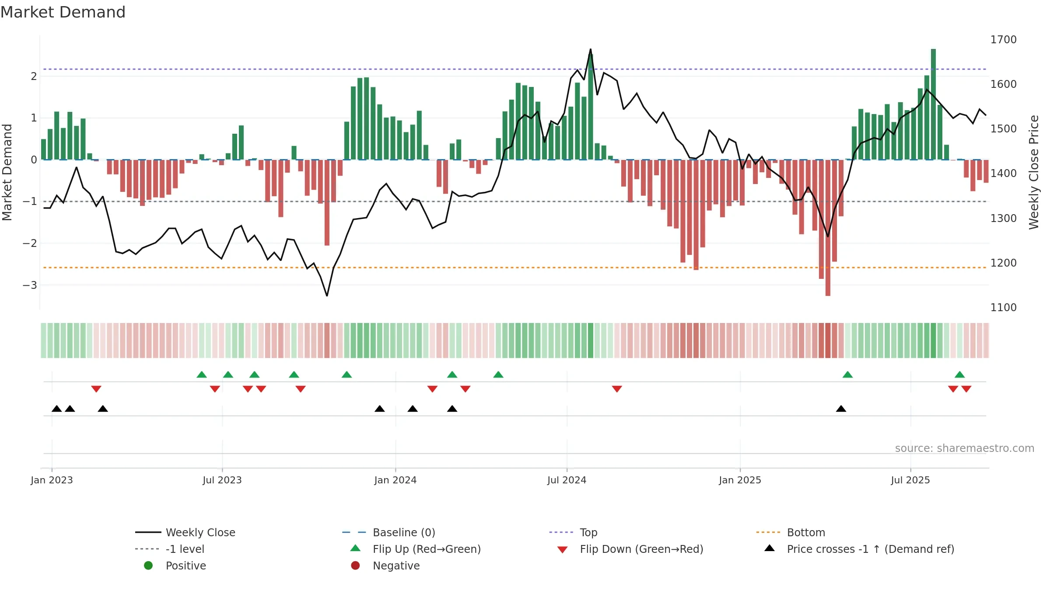Viewport: 1050px width, 590px height.
Task: Click the weekly close line peak in Jul 2024
Action: [590, 49]
